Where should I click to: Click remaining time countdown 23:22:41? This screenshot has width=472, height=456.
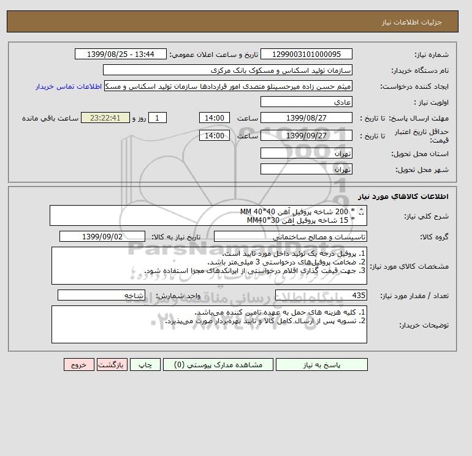105,118
